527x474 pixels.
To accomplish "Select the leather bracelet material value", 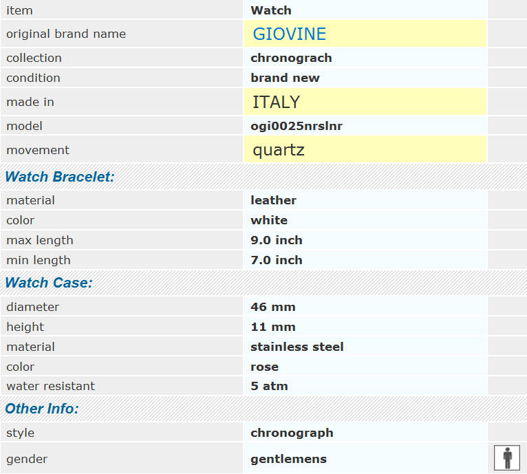I will [273, 200].
